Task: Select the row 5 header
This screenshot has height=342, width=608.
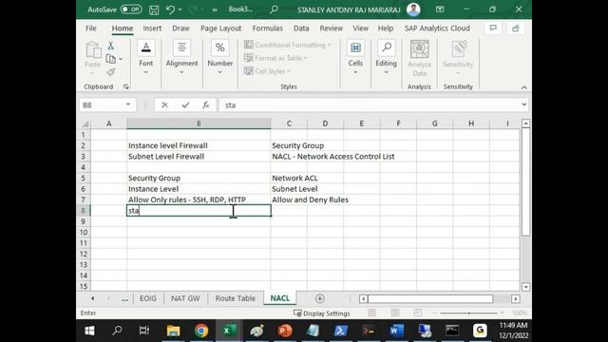Action: tap(84, 178)
